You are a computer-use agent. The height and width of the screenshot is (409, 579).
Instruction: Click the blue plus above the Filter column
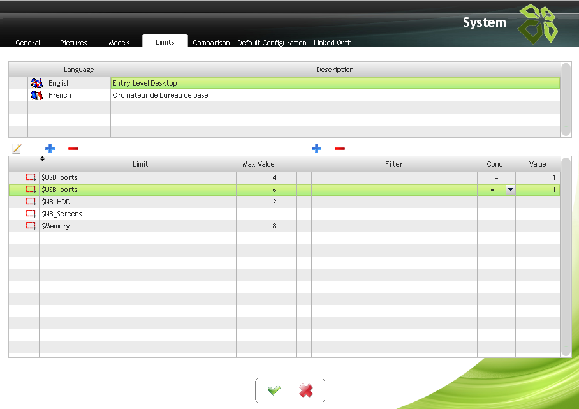point(316,149)
